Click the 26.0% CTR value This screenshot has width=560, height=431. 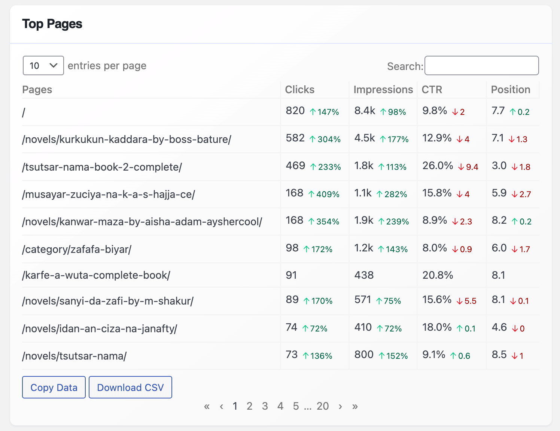coord(438,166)
